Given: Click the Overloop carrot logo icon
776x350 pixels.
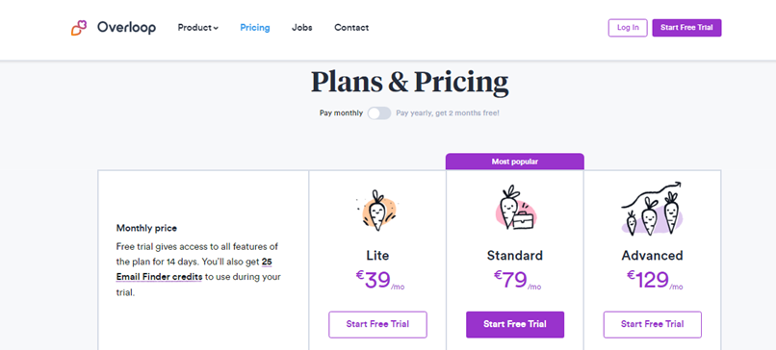Looking at the screenshot, I should (x=79, y=28).
